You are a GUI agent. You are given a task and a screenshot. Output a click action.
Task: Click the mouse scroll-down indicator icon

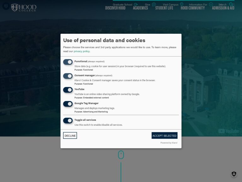point(121,155)
